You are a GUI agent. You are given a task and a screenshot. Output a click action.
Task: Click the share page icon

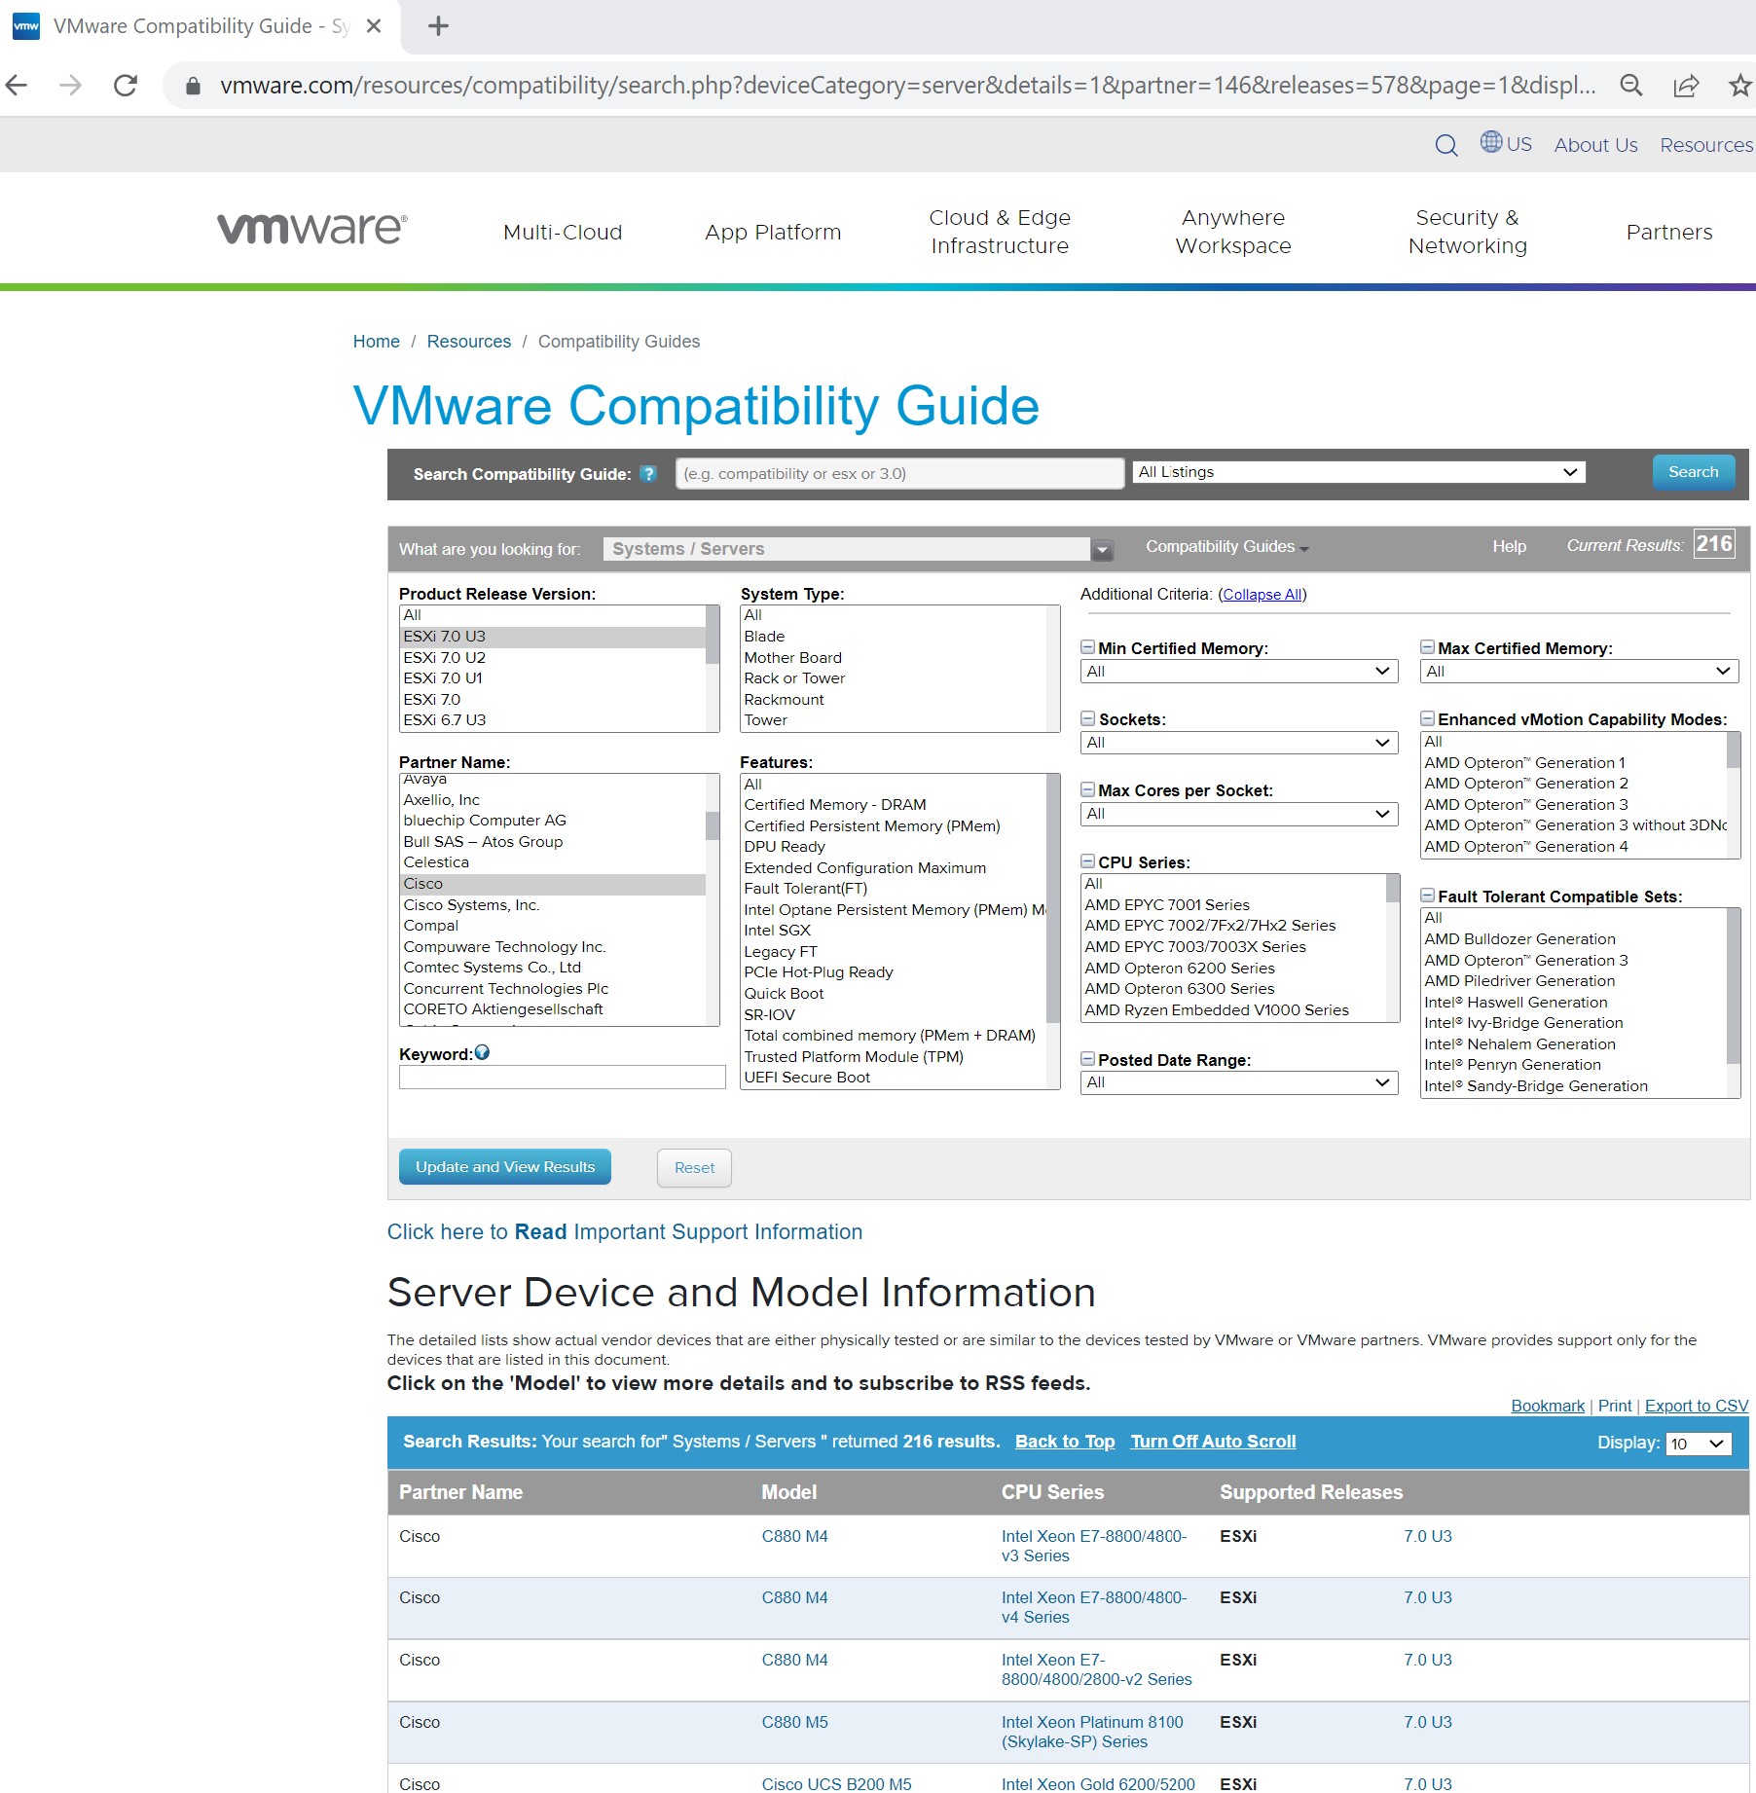tap(1686, 86)
